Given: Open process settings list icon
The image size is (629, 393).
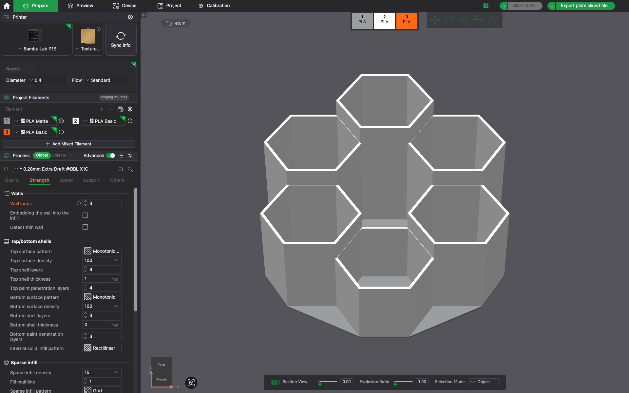Looking at the screenshot, I should (x=121, y=156).
